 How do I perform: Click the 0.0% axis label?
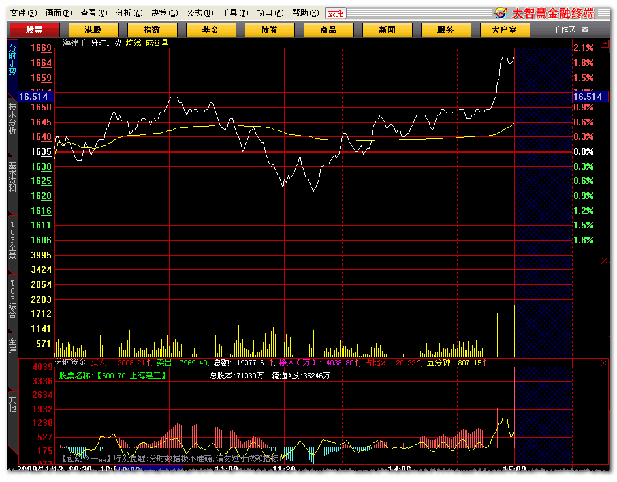(584, 152)
